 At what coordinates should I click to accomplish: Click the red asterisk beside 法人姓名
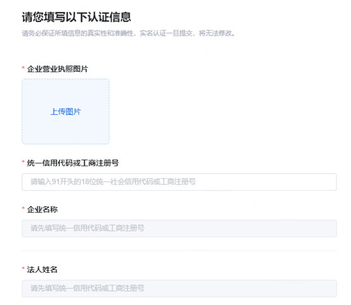[x=23, y=268]
